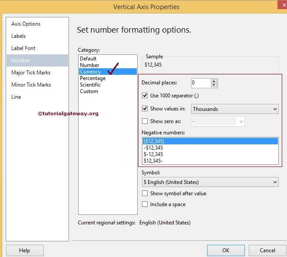Select ($12,345) negative number format
Screen dimensions: 287x257
coord(210,141)
